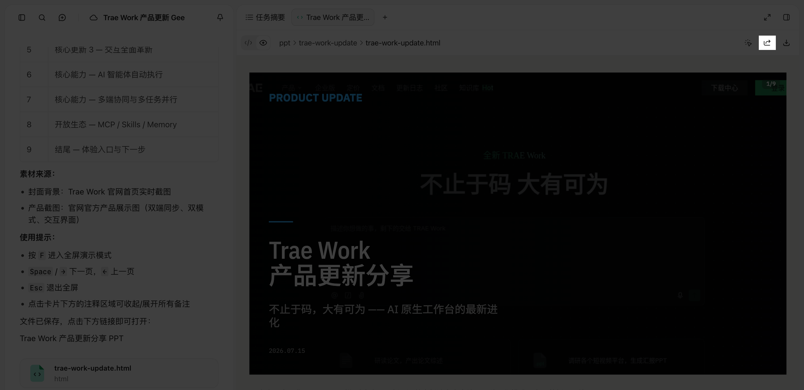
Task: Switch to eye preview mode
Action: tap(263, 43)
